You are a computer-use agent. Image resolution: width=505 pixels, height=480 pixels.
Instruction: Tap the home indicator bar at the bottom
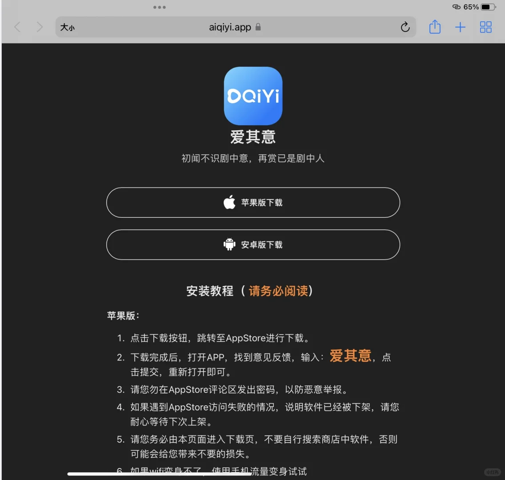coord(160,474)
